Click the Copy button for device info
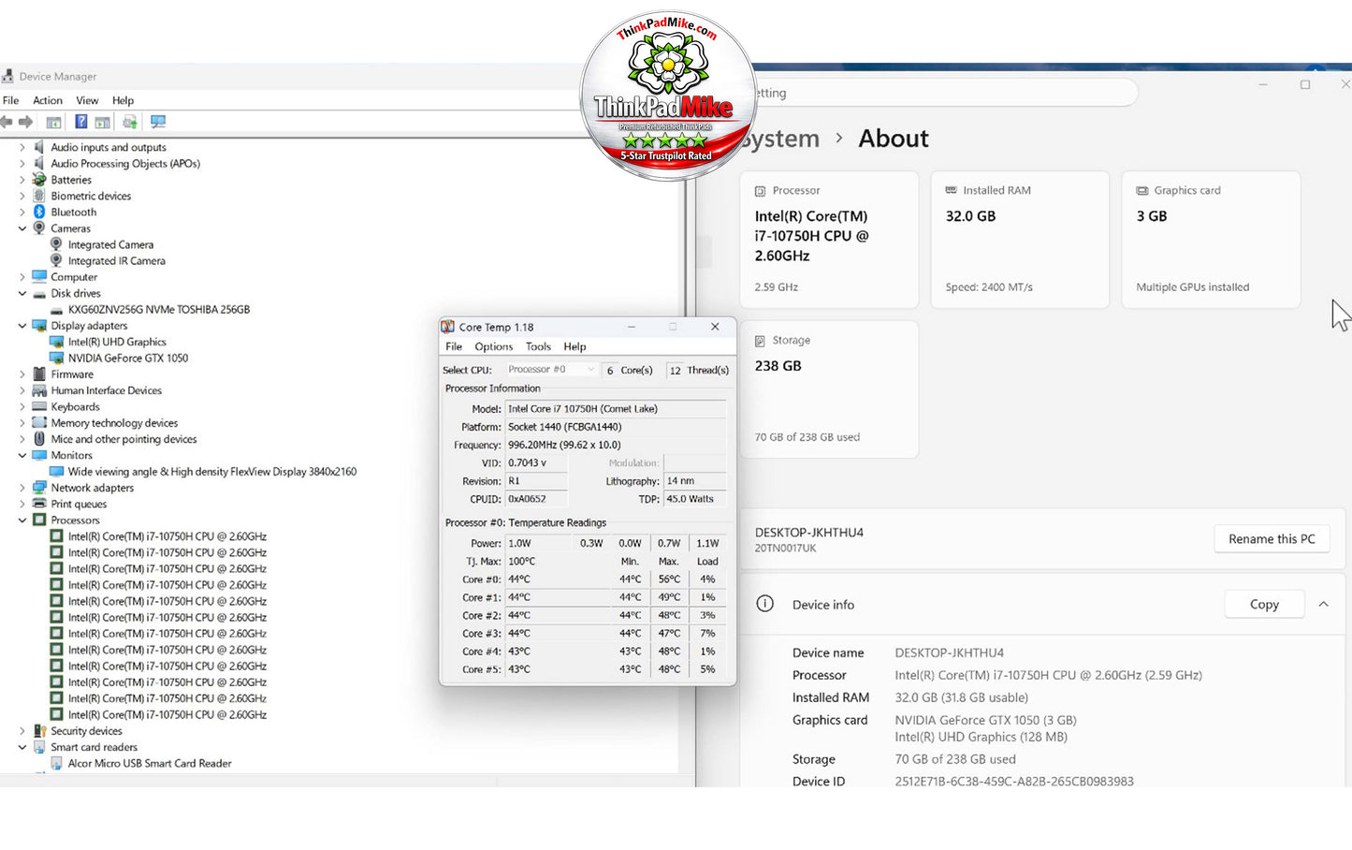1352x850 pixels. click(1264, 605)
